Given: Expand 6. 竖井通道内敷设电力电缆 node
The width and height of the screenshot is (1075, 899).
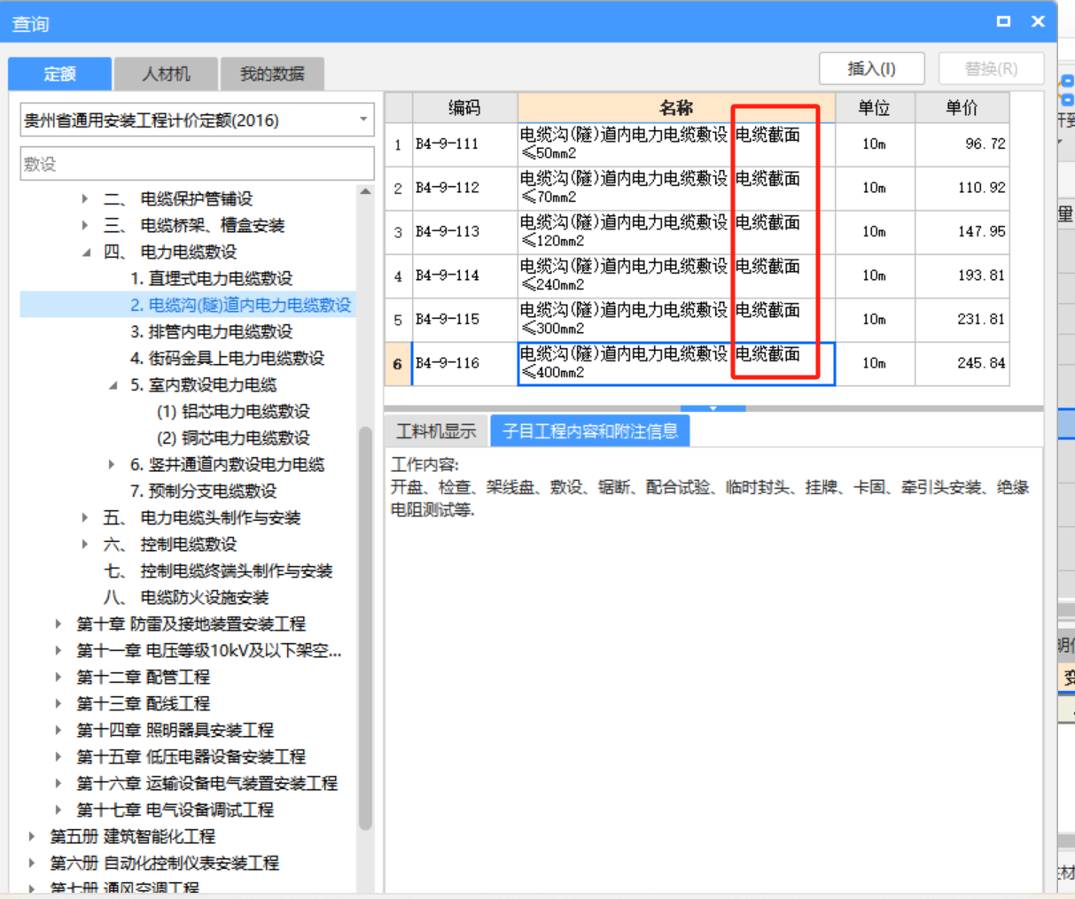Looking at the screenshot, I should point(112,465).
